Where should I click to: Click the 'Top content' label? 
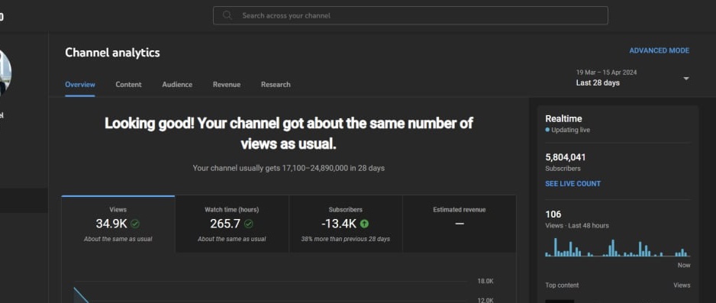tap(562, 285)
